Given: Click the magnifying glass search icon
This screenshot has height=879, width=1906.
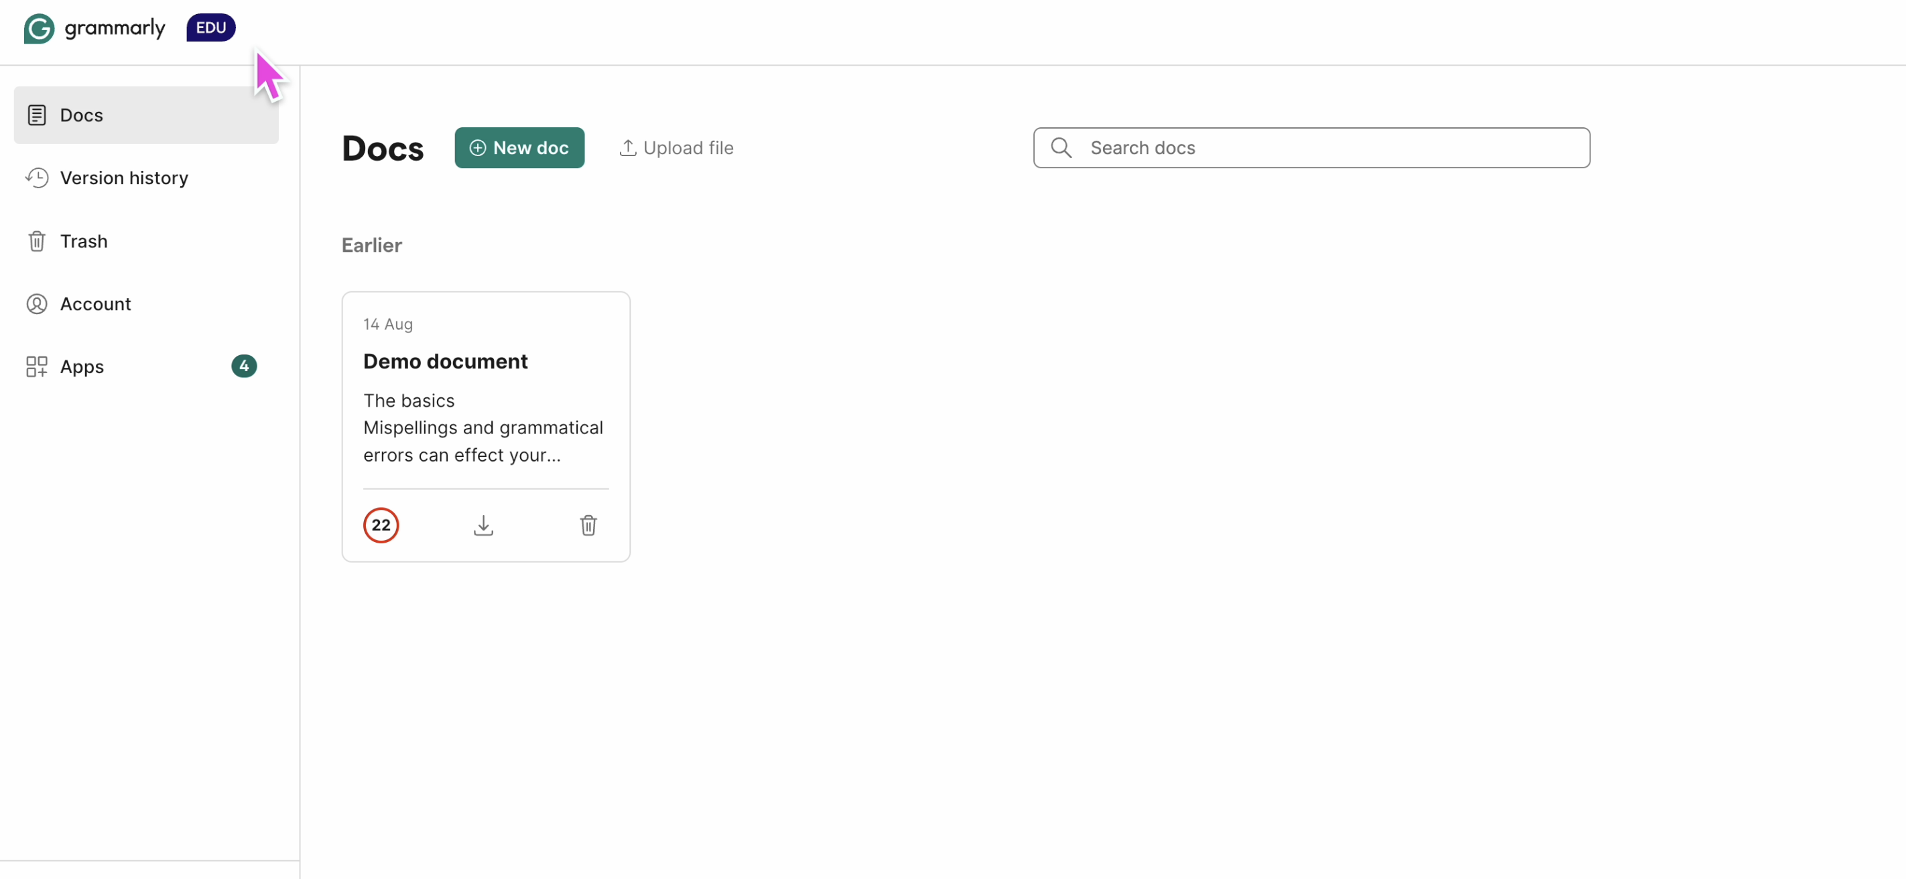Looking at the screenshot, I should click(1061, 148).
